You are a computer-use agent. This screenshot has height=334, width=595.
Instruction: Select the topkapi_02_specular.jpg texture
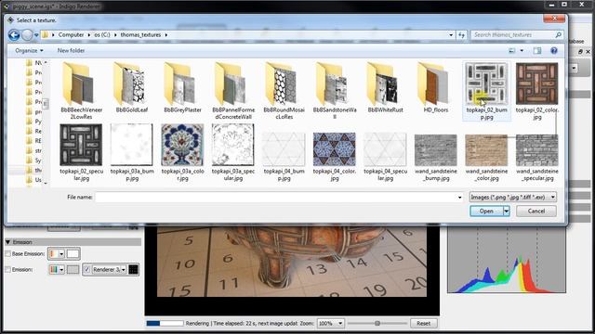click(81, 152)
